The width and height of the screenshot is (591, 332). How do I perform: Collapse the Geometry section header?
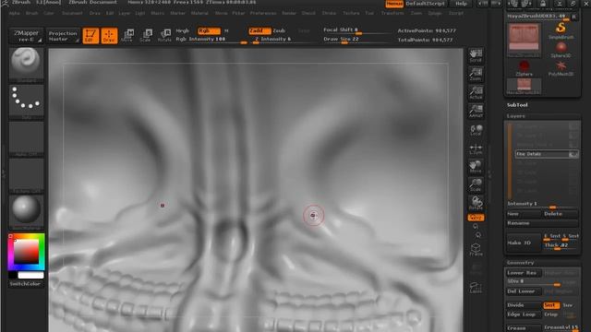pos(520,262)
